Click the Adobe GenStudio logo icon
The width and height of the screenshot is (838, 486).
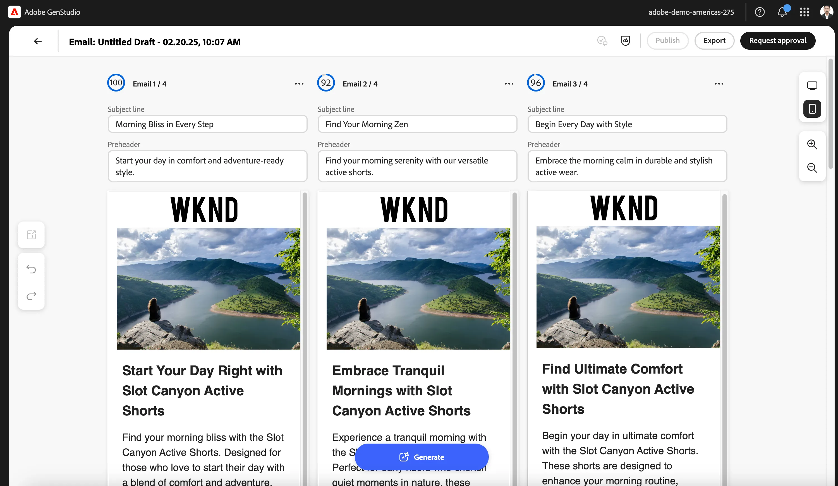14,12
